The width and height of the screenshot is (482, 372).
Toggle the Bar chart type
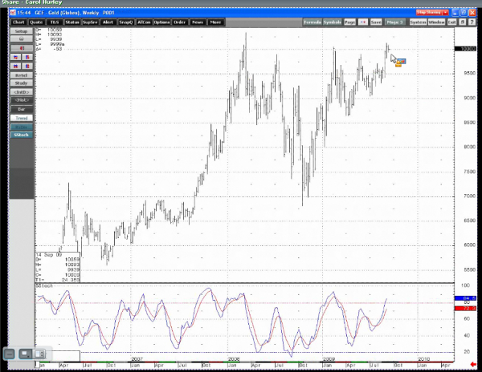(22, 108)
